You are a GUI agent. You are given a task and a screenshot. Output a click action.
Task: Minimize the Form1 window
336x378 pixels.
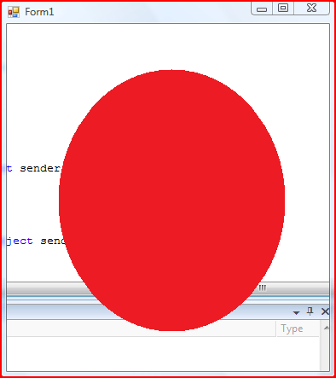(262, 8)
